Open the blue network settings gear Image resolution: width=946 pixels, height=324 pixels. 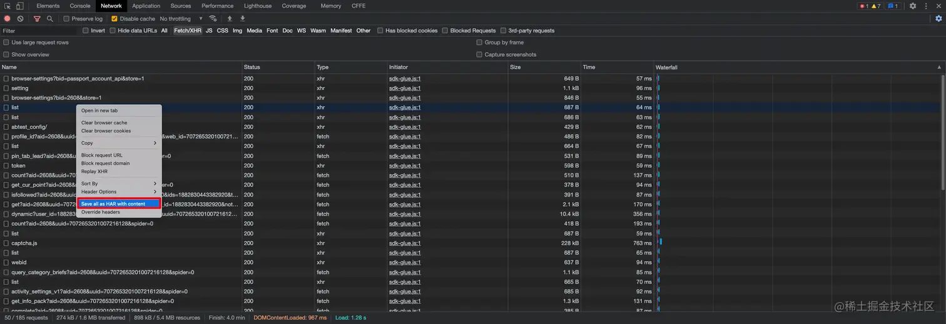[938, 19]
